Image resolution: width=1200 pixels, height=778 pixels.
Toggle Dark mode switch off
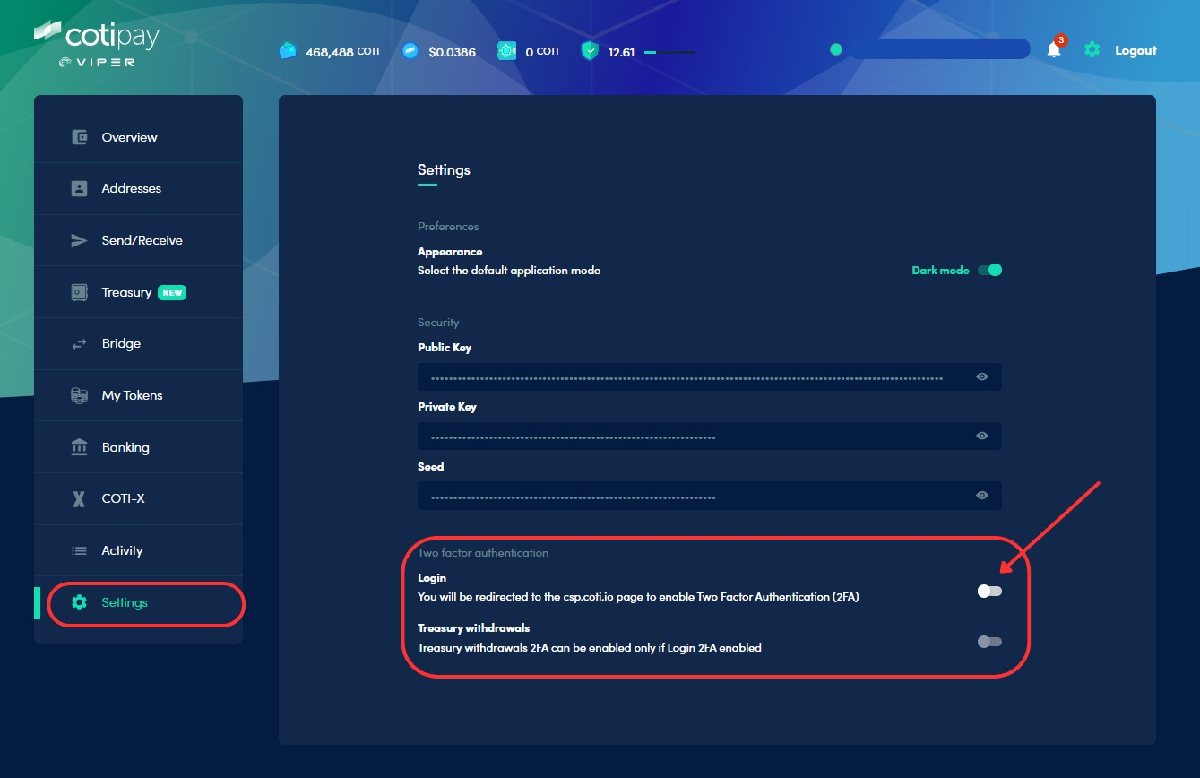[989, 270]
